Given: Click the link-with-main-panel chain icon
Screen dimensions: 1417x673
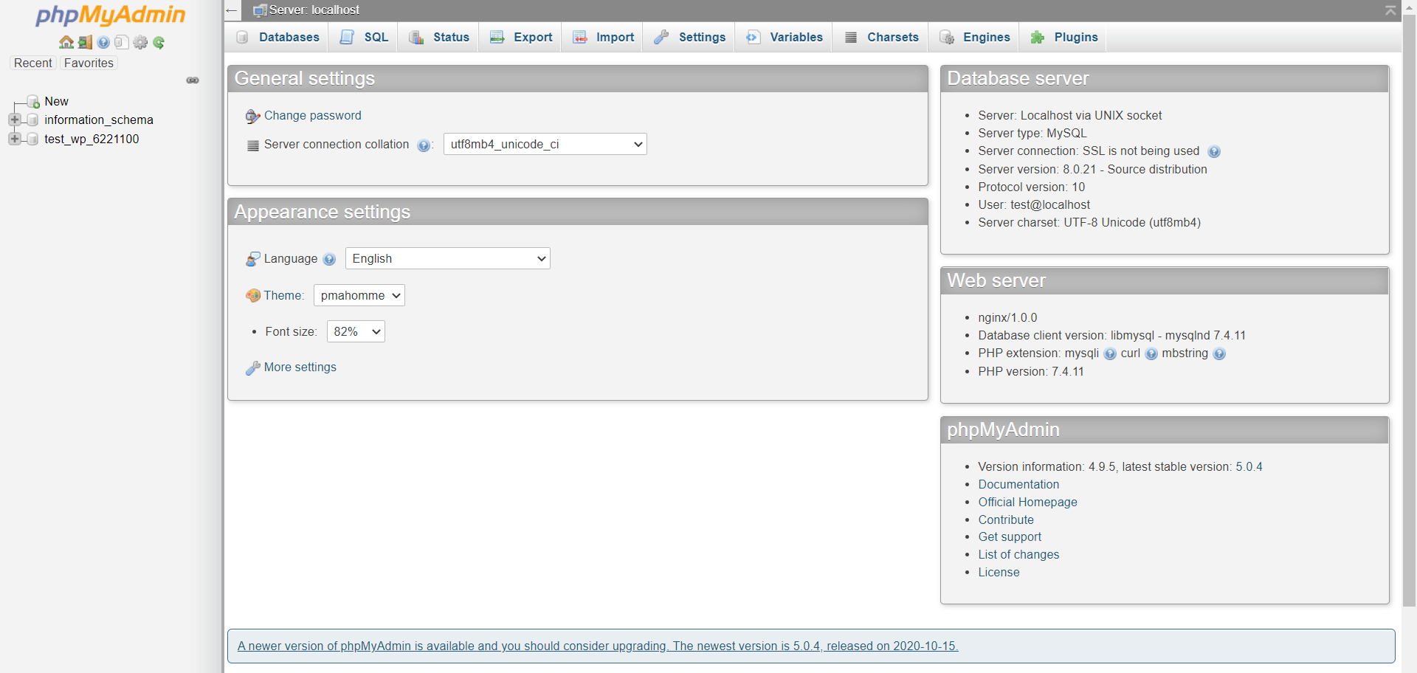Looking at the screenshot, I should (193, 80).
